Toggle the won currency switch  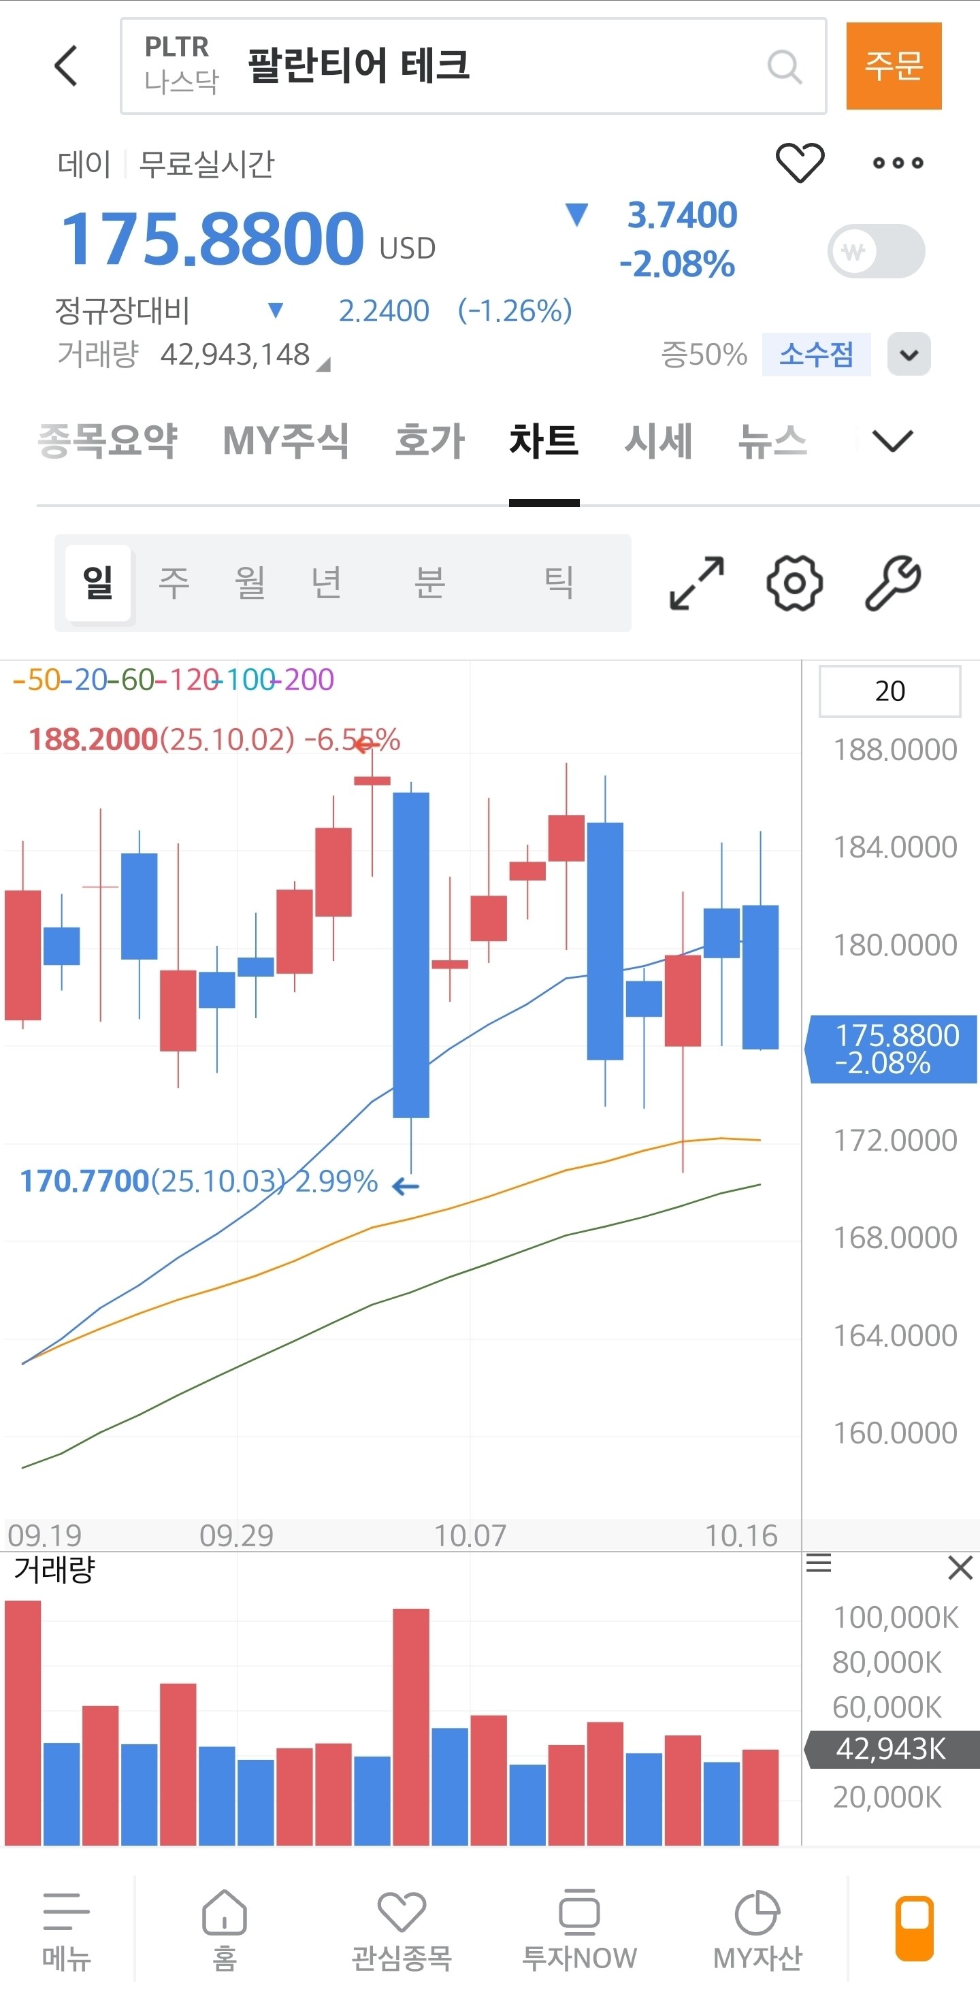click(877, 251)
